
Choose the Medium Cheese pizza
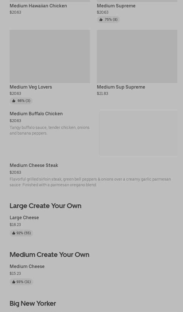tap(27, 266)
